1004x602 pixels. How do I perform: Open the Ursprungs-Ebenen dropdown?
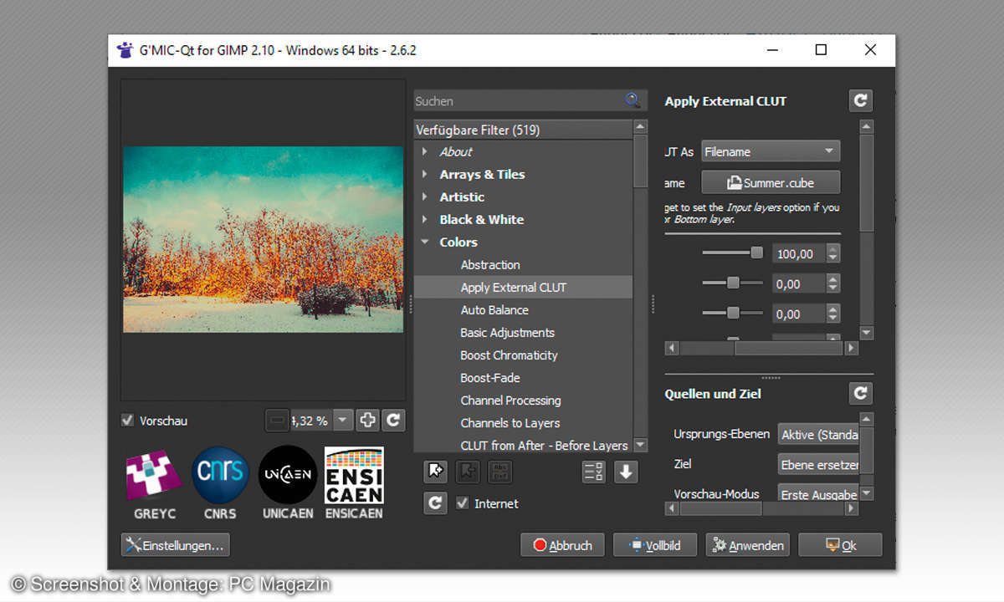(x=818, y=435)
